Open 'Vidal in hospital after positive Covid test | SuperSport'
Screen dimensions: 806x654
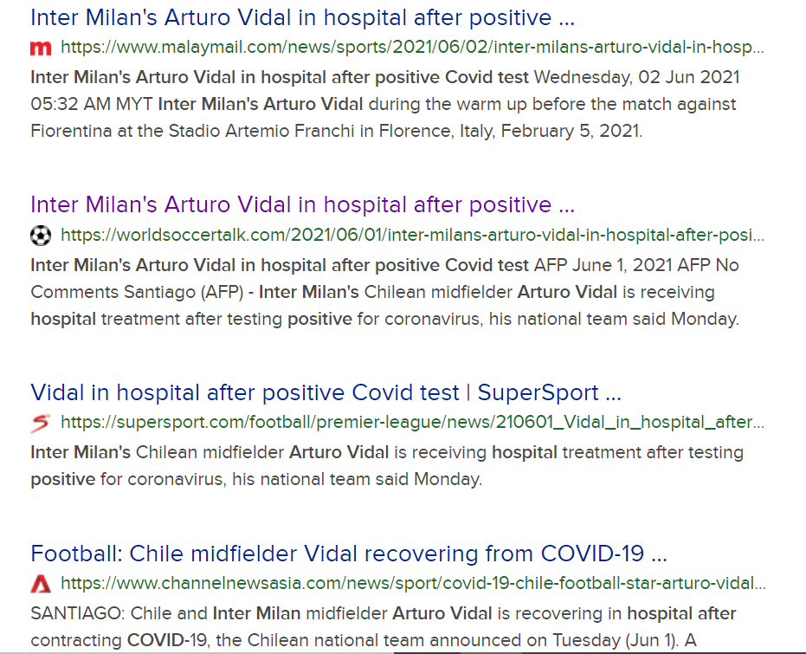326,392
